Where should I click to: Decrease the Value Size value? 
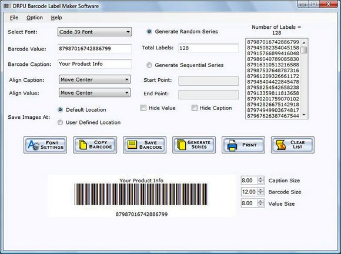coord(260,205)
